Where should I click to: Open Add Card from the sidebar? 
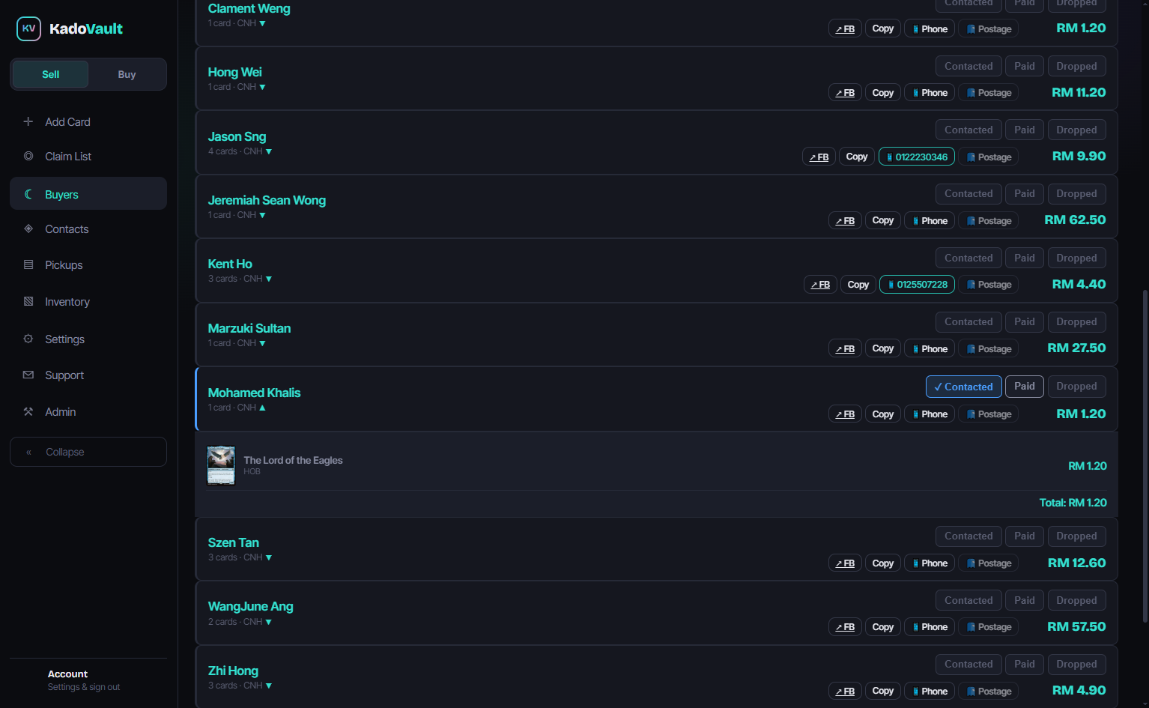(88, 121)
